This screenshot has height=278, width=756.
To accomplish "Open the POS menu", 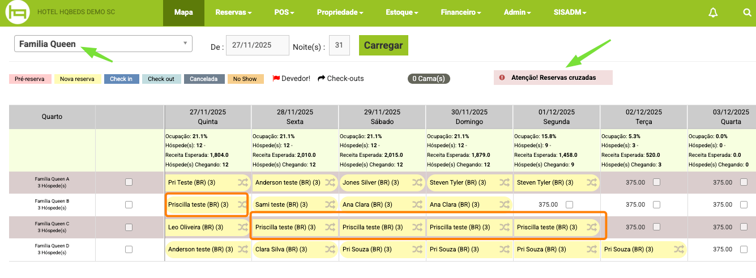I will (284, 12).
